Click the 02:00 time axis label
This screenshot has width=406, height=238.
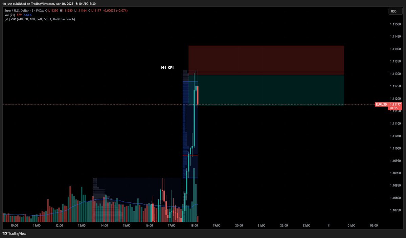[374, 225]
